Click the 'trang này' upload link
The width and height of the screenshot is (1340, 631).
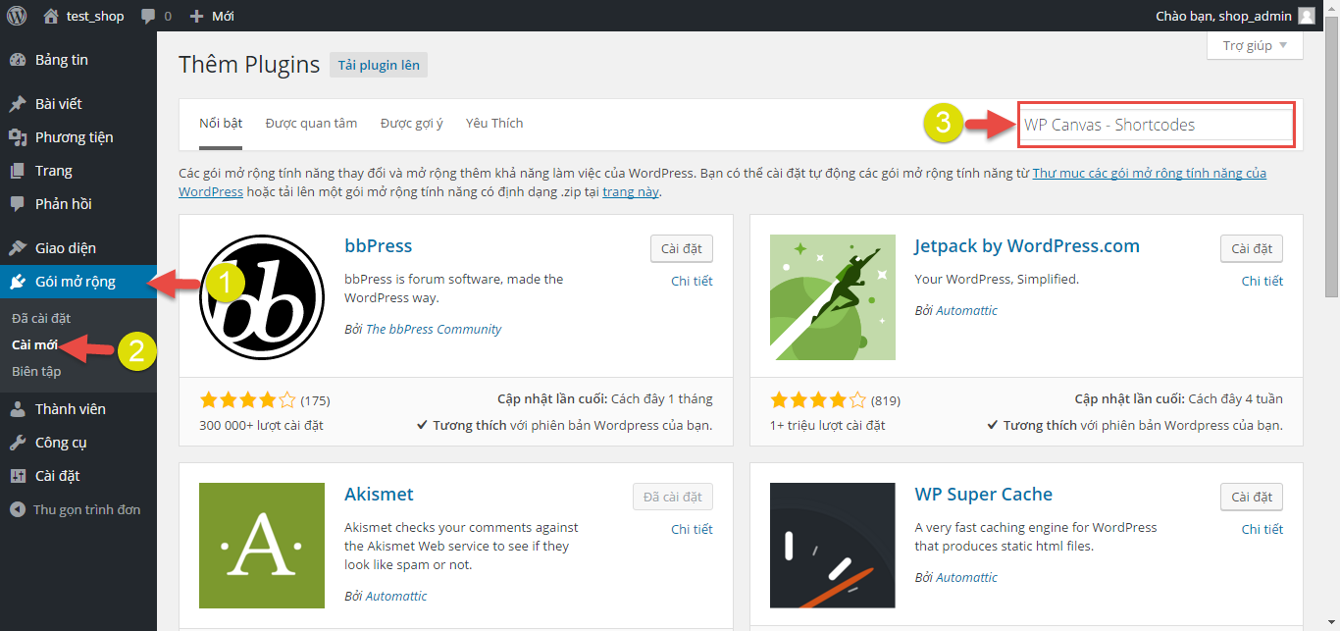pyautogui.click(x=631, y=192)
